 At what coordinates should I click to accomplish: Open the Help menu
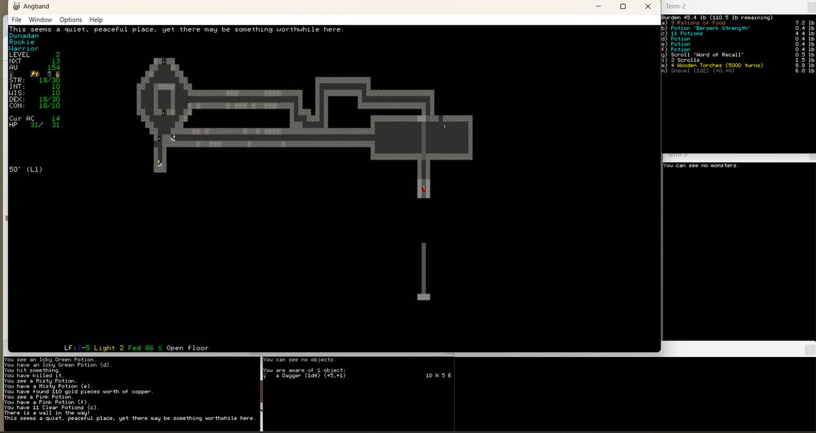(x=96, y=20)
